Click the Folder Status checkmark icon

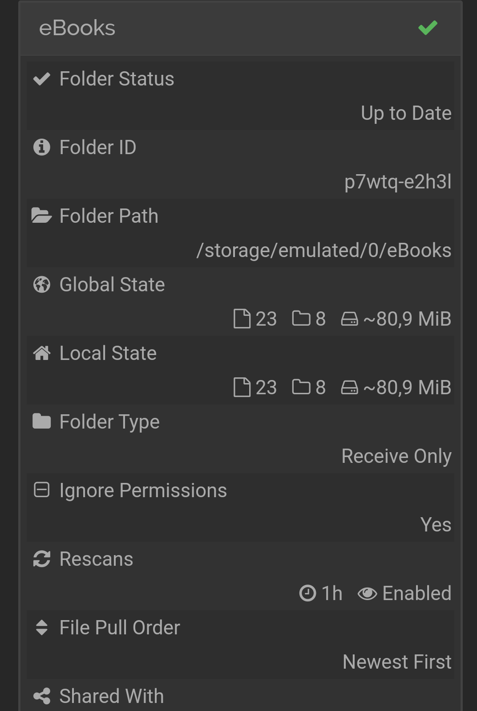[x=42, y=79]
